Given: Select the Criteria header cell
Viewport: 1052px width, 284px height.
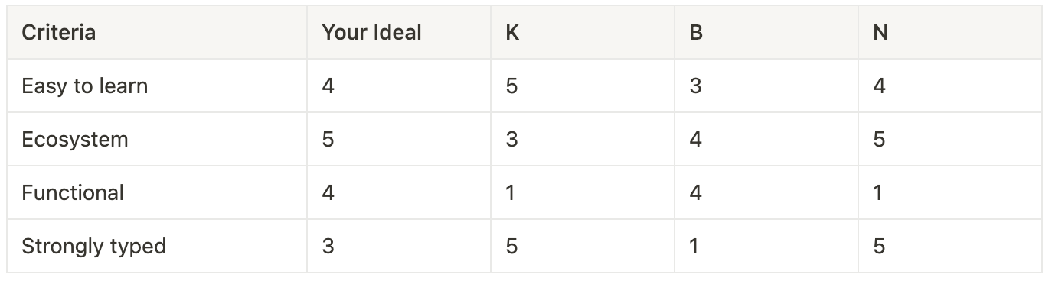Looking at the screenshot, I should coord(157,33).
